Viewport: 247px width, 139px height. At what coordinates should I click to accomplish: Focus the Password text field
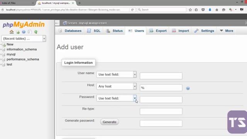click(161, 100)
